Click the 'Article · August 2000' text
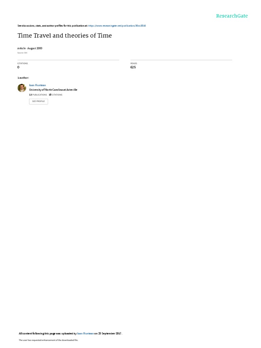The width and height of the screenshot is (261, 348). point(30,48)
